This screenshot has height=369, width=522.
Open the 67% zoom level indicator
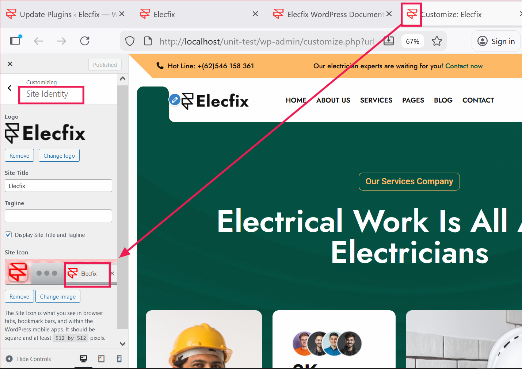[x=413, y=41]
